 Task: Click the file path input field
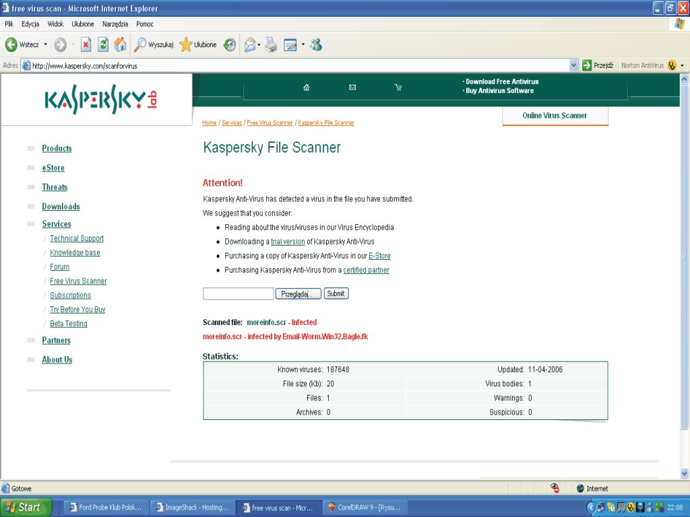tap(238, 294)
